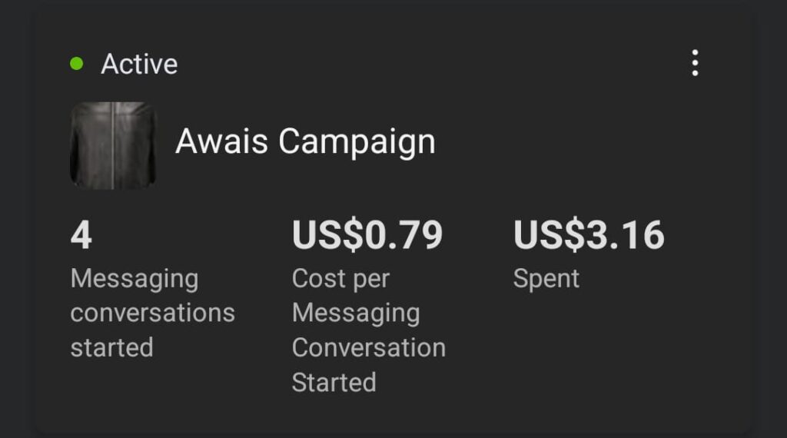This screenshot has height=438, width=787.
Task: Open the leather jacket ad thumbnail
Action: point(113,145)
